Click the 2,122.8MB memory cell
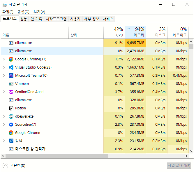Viewport: 194px width, 173px height. (136, 59)
